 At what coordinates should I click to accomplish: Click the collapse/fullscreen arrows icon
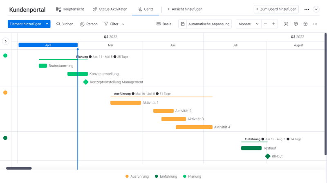tap(286, 24)
